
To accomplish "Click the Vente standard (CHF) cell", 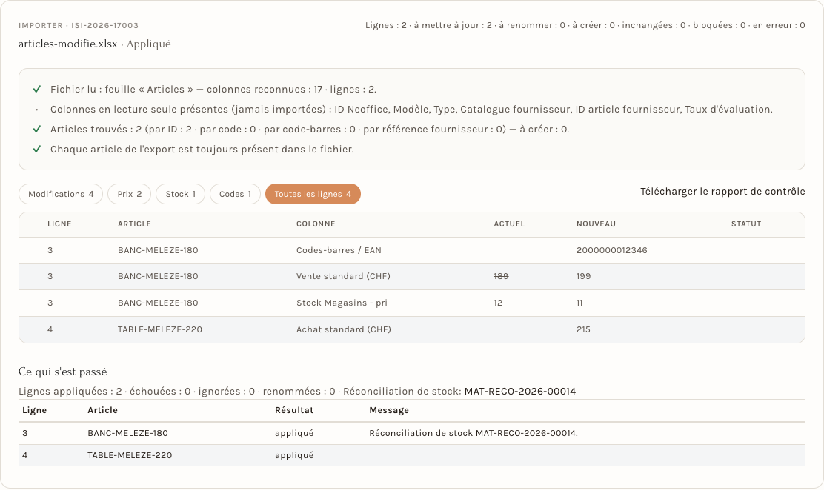I will (343, 276).
